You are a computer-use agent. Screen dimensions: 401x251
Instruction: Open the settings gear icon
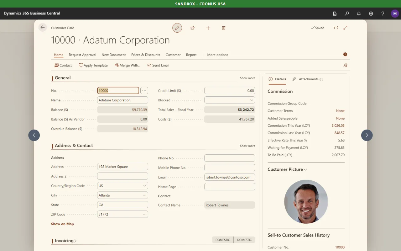(x=371, y=13)
